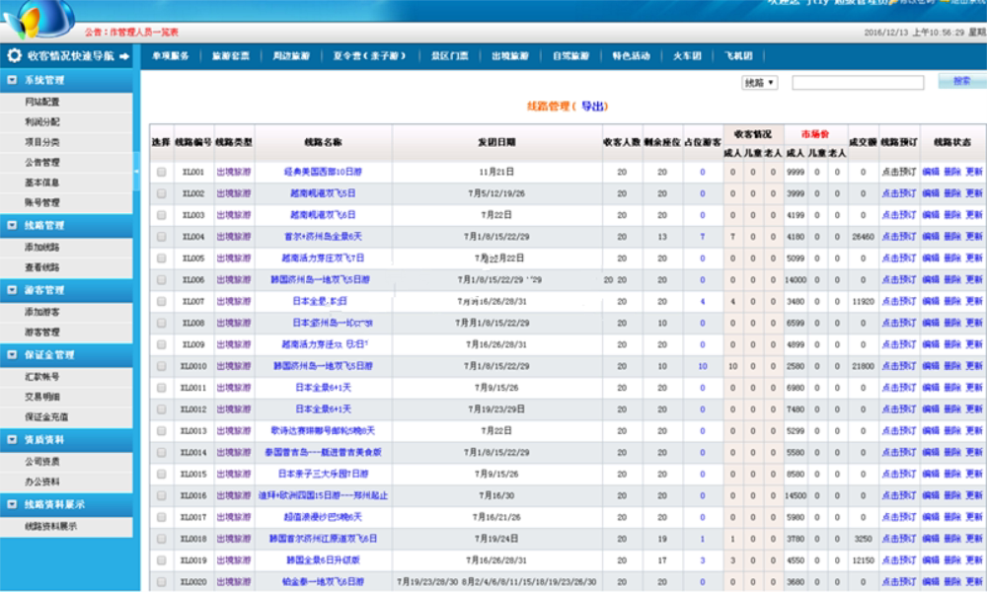Collapse the 资质资料 sidebar section
This screenshot has height=592, width=987.
click(12, 440)
